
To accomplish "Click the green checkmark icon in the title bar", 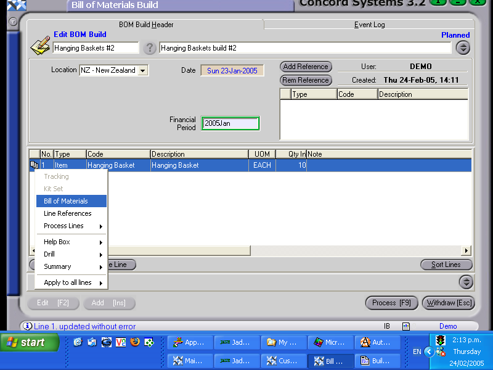I will point(438,3).
